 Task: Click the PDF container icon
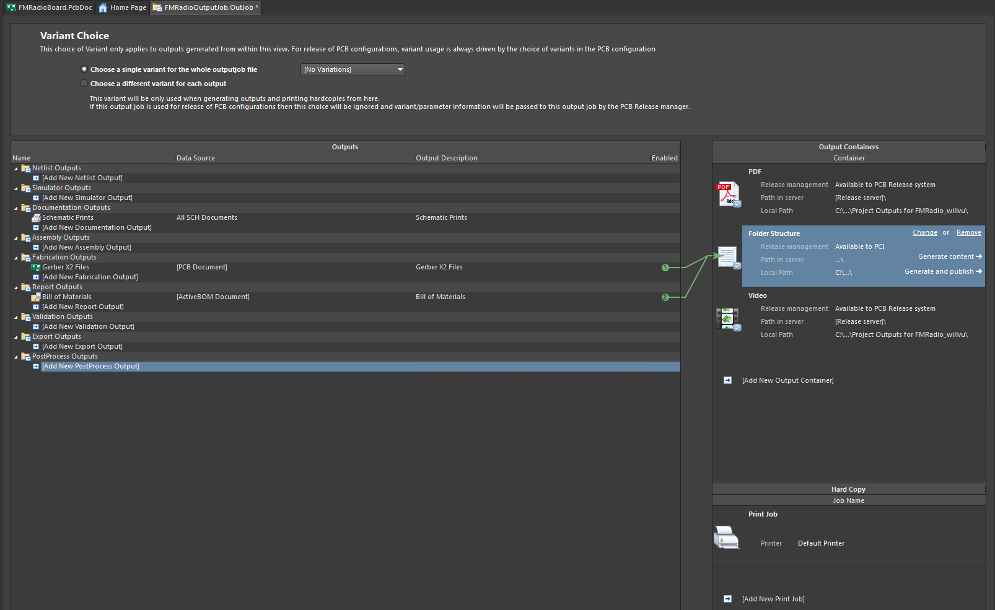tap(729, 194)
